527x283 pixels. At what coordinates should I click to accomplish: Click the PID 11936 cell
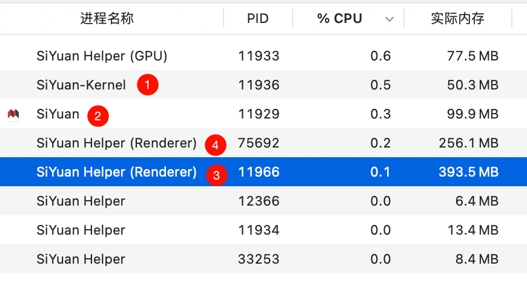tap(259, 85)
